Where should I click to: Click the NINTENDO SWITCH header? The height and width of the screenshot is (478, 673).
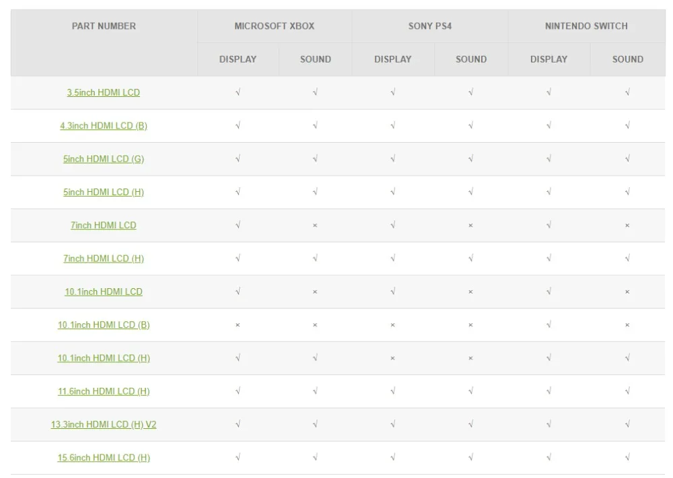(586, 26)
